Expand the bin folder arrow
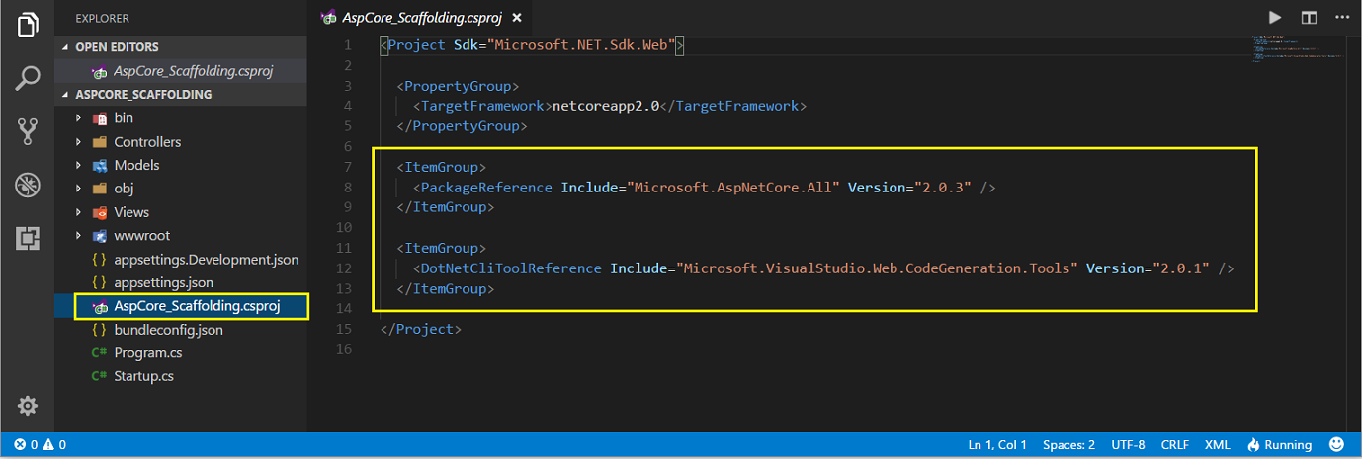This screenshot has width=1362, height=459. (x=78, y=118)
